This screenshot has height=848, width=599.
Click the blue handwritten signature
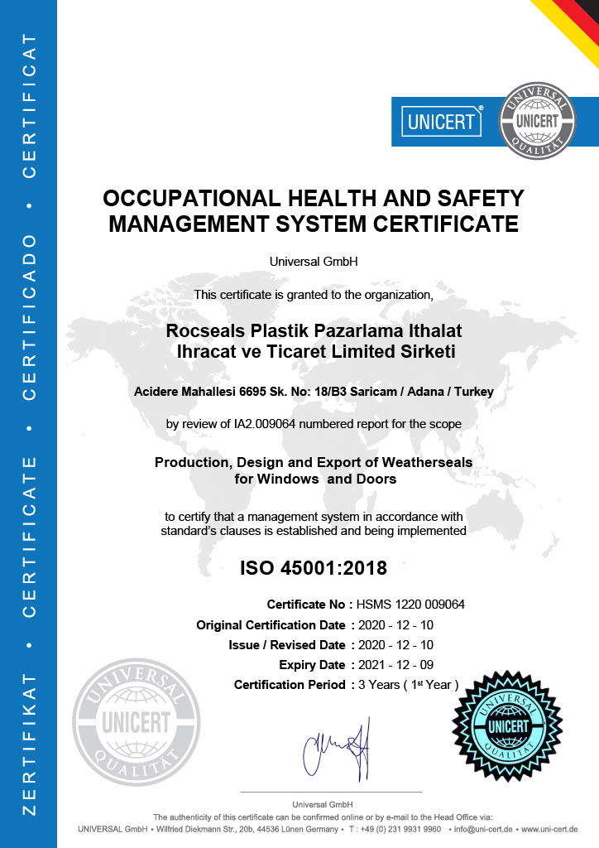pyautogui.click(x=337, y=749)
